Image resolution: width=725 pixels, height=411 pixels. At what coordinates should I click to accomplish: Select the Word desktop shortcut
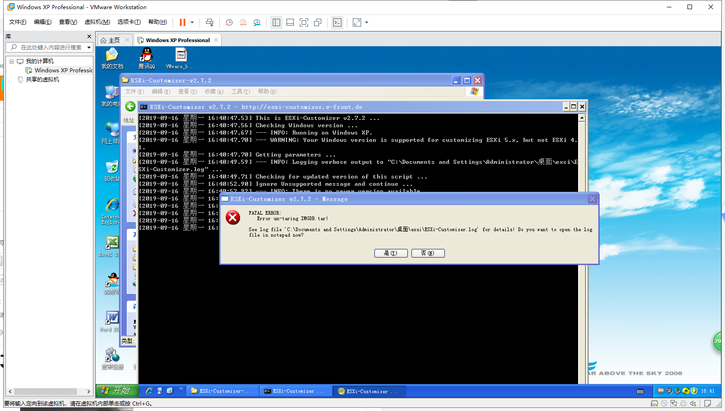pos(110,321)
